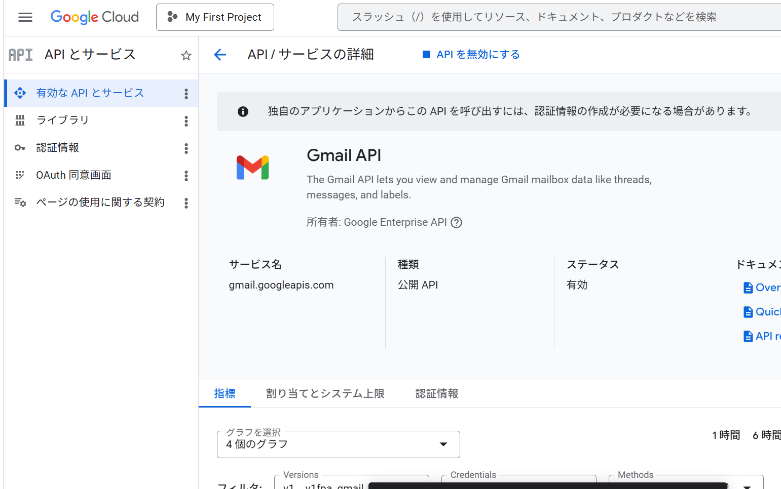Click the Google Cloud logo

95,17
